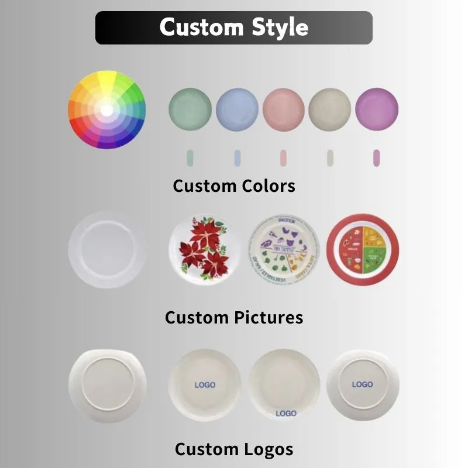Screen dimensions: 468x468
Task: Select plate with LOGO at bottom edge
Action: pyautogui.click(x=284, y=385)
